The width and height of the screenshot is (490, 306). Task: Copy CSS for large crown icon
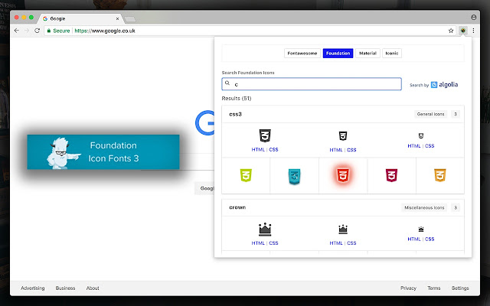click(x=273, y=243)
